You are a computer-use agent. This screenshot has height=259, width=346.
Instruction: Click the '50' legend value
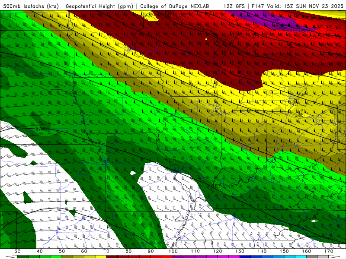tap(62, 251)
